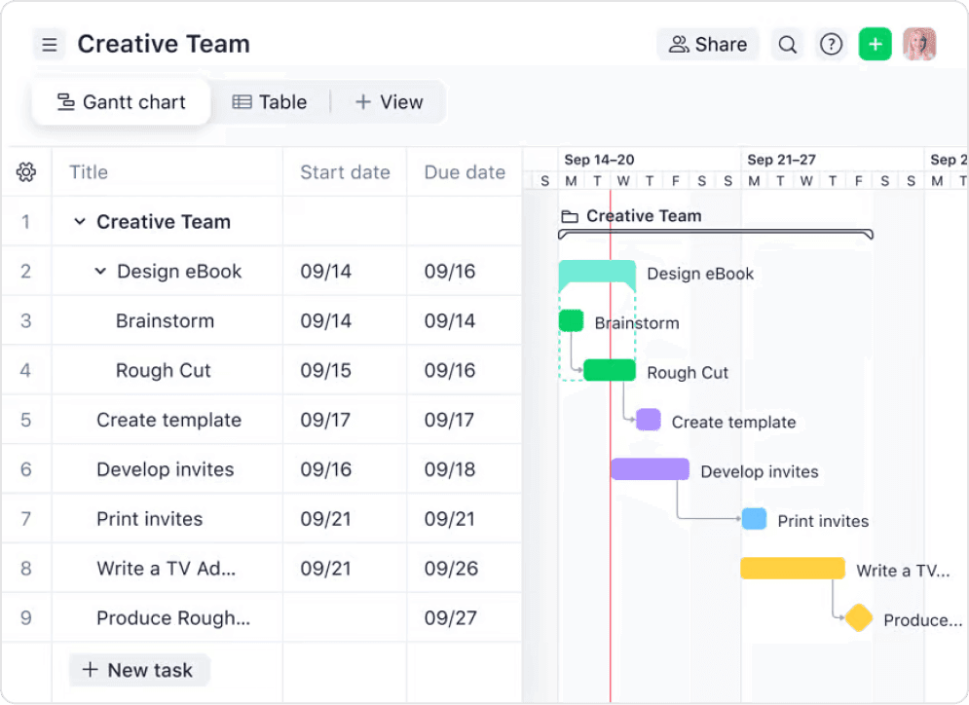Switch to the Gantt chart tab
This screenshot has height=705, width=969.
121,102
